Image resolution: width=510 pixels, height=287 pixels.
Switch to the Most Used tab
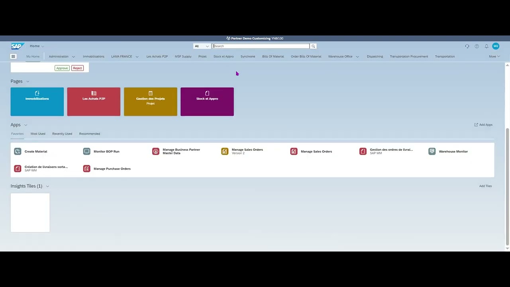click(x=38, y=134)
